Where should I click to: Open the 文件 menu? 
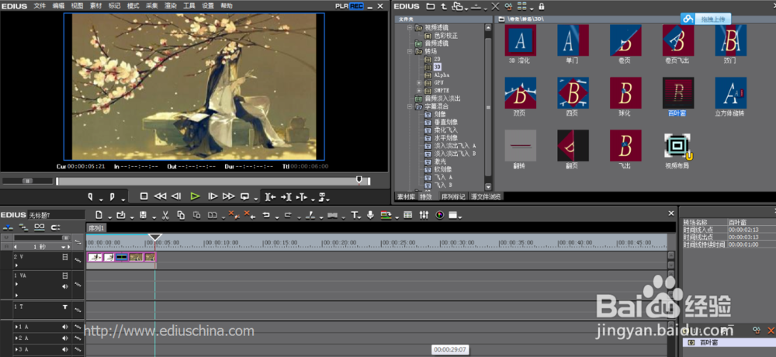(x=40, y=6)
